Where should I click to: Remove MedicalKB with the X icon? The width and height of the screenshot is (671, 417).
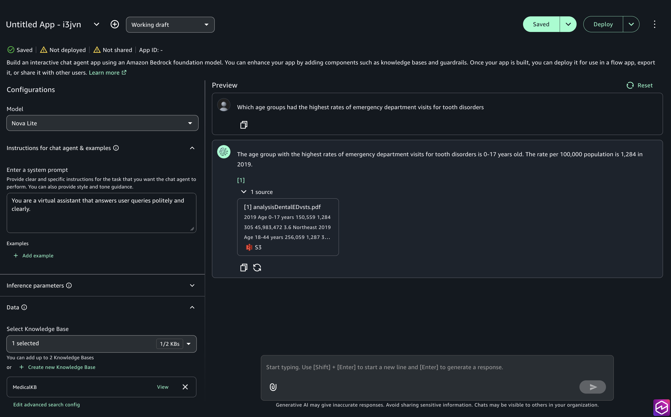click(185, 387)
